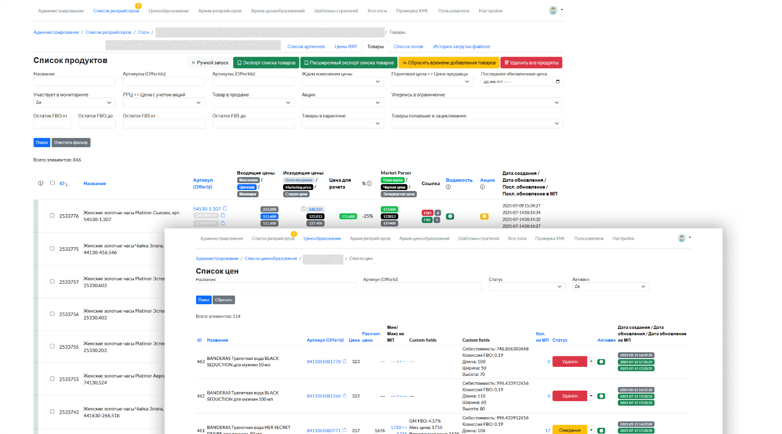782x434 pixels.
Task: Click the red Удалить все продукты button
Action: click(x=531, y=63)
